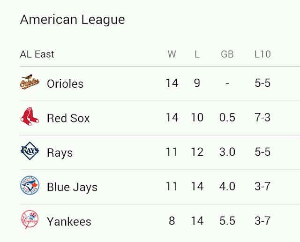Tap the Red Sox logo
Image resolution: width=300 pixels, height=242 pixels.
tap(30, 116)
